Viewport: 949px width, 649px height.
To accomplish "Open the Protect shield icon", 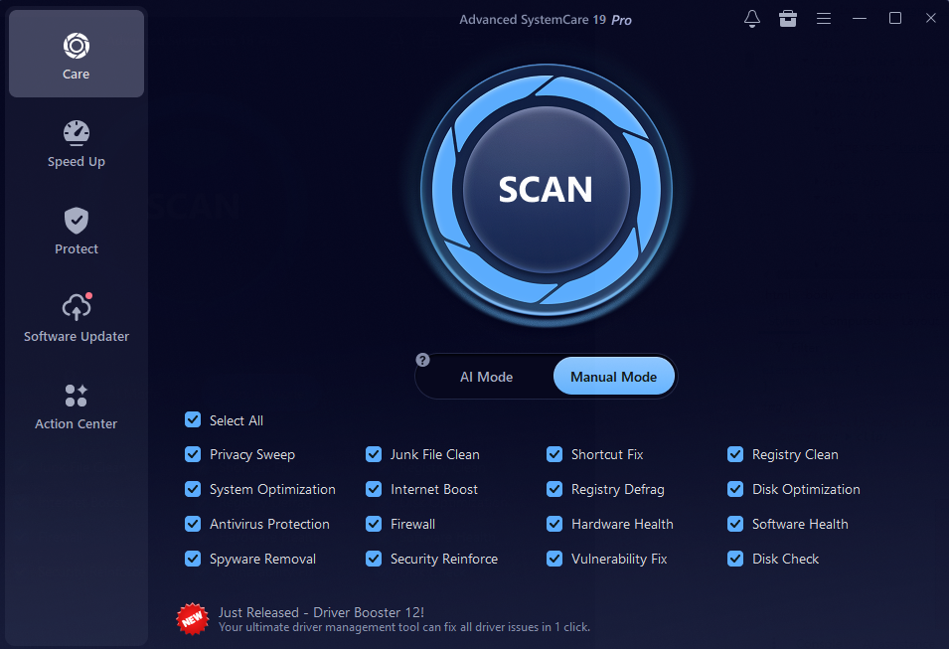I will 77,221.
